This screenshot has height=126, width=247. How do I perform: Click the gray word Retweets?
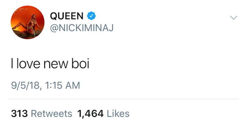pyautogui.click(x=52, y=114)
